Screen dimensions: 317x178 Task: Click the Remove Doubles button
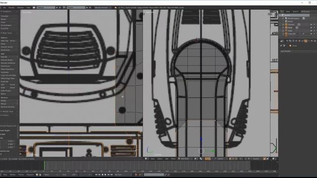click(9, 107)
